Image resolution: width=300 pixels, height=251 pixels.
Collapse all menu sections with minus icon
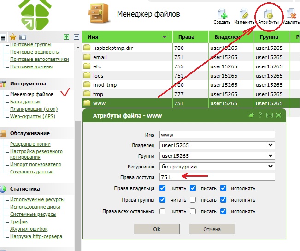[x=76, y=37]
